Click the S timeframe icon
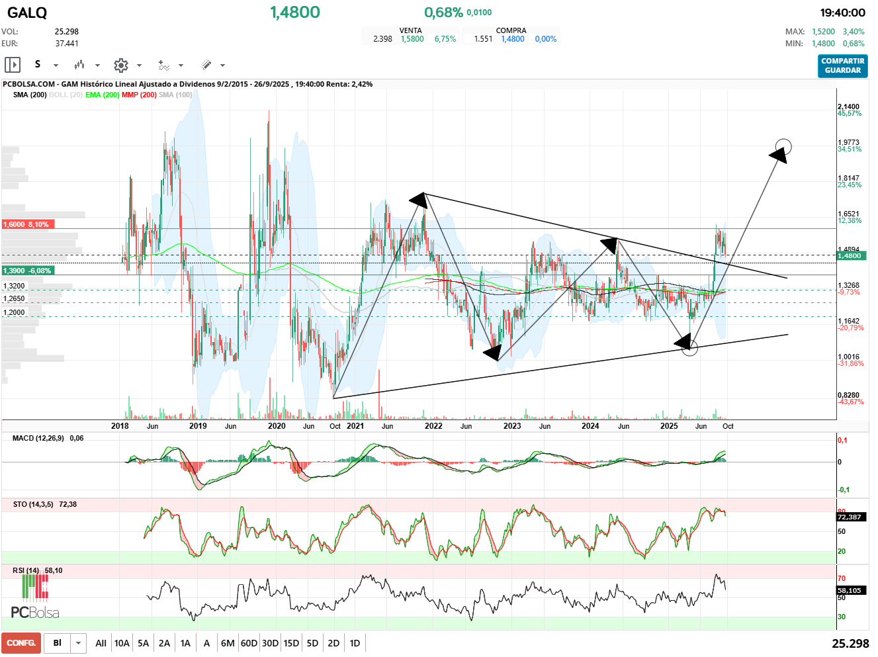This screenshot has height=657, width=878. 38,64
